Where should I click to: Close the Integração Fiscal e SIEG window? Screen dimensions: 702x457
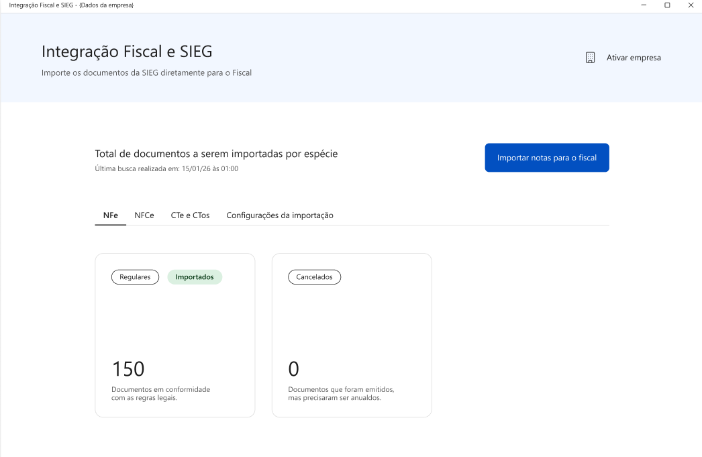[691, 5]
